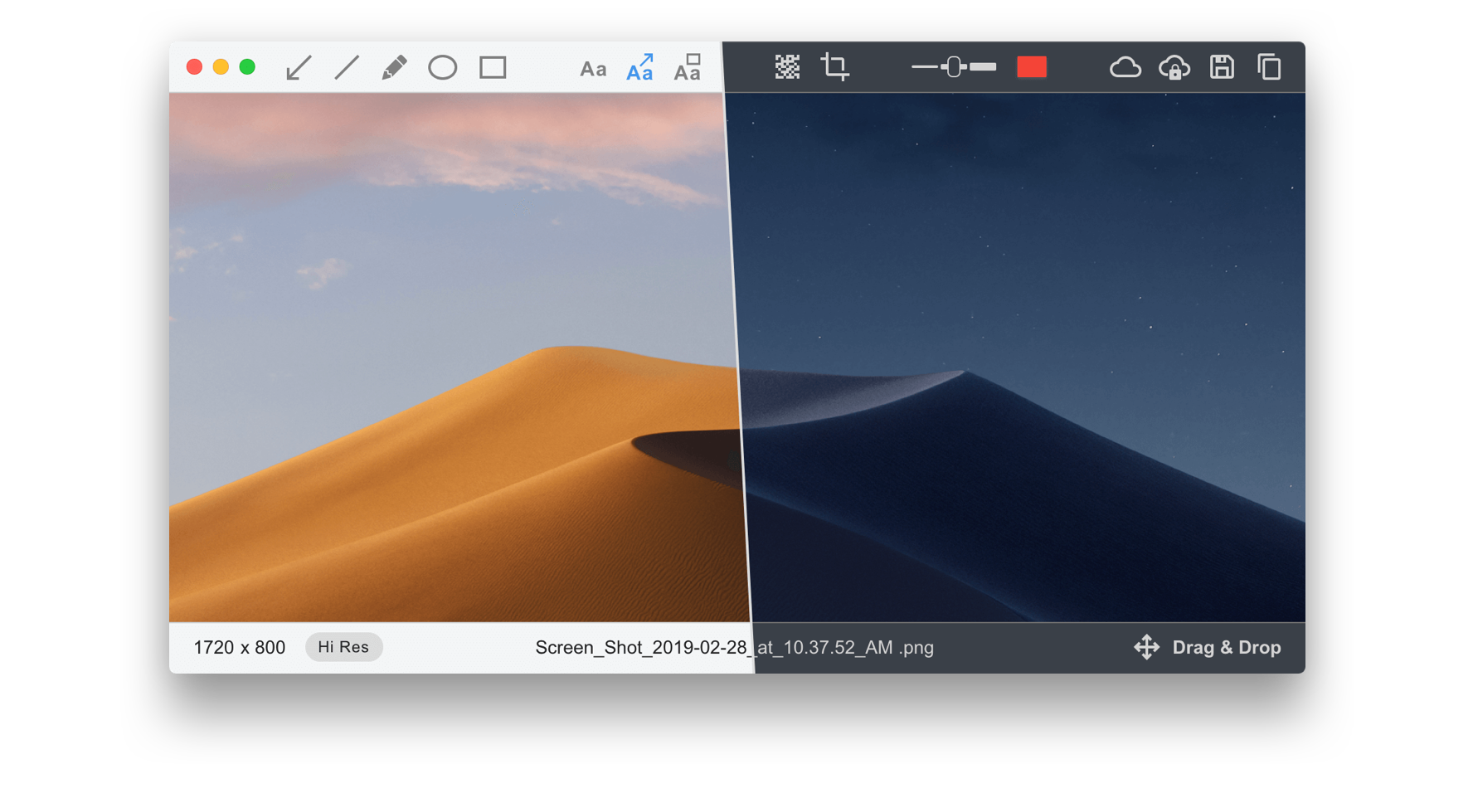Edit the Screen_Shot_2019-02-28 filename field
The width and height of the screenshot is (1473, 798).
[x=734, y=648]
